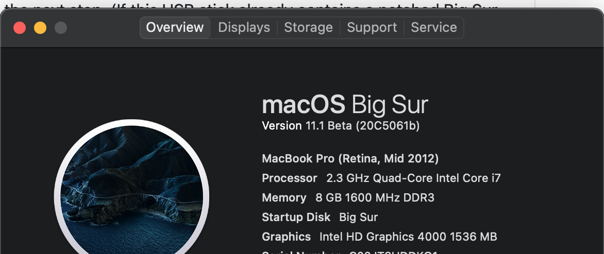Select the 2.3 GHz Quad-Core Intel Core i7 text
Image resolution: width=604 pixels, height=254 pixels.
tap(413, 178)
